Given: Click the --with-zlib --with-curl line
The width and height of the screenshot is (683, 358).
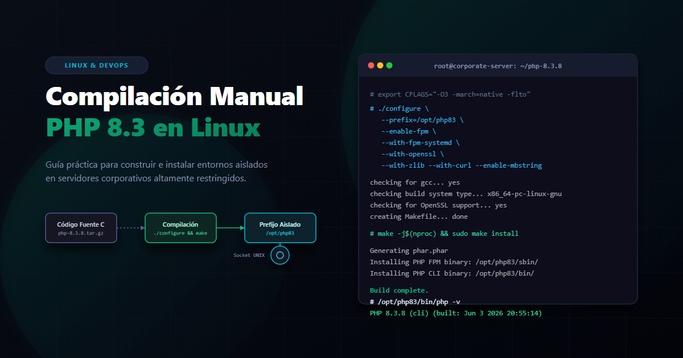Looking at the screenshot, I should pos(462,165).
